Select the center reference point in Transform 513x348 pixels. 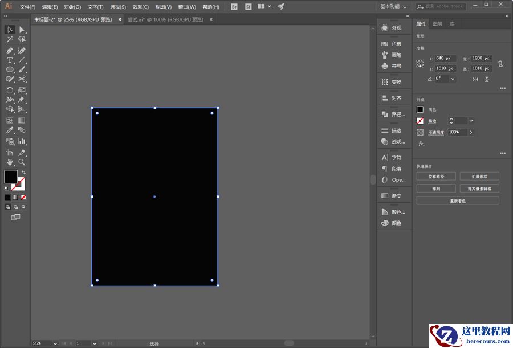coord(420,63)
